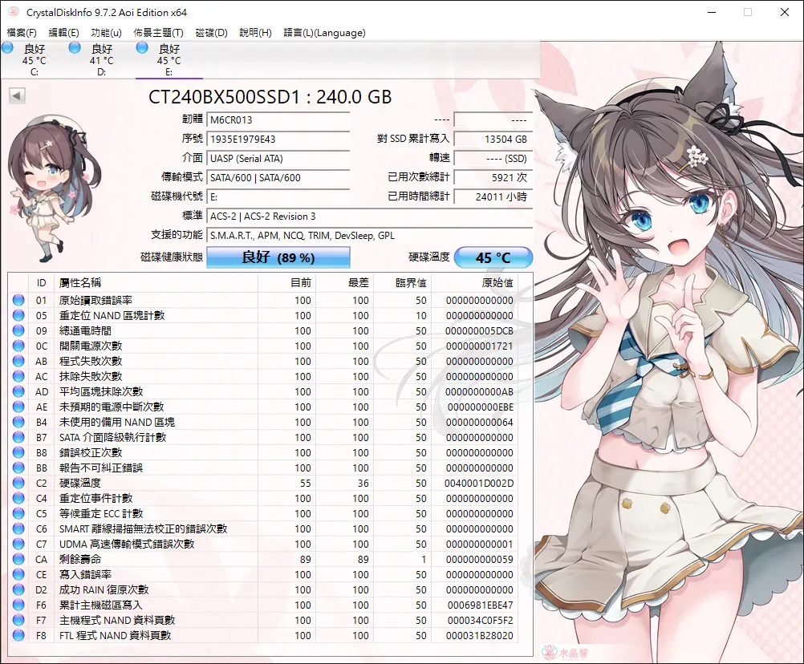The width and height of the screenshot is (804, 664).
Task: Click status orb of attribute 05 row
Action: 18,315
